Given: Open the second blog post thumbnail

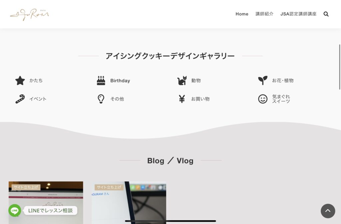Looking at the screenshot, I should pos(129,199).
